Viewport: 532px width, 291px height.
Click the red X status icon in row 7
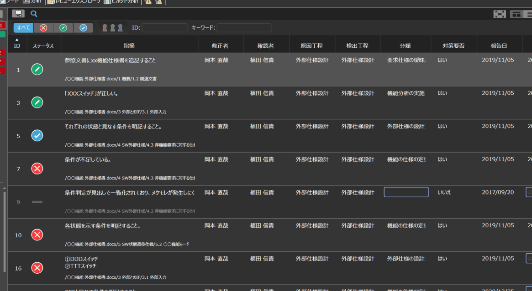point(37,168)
